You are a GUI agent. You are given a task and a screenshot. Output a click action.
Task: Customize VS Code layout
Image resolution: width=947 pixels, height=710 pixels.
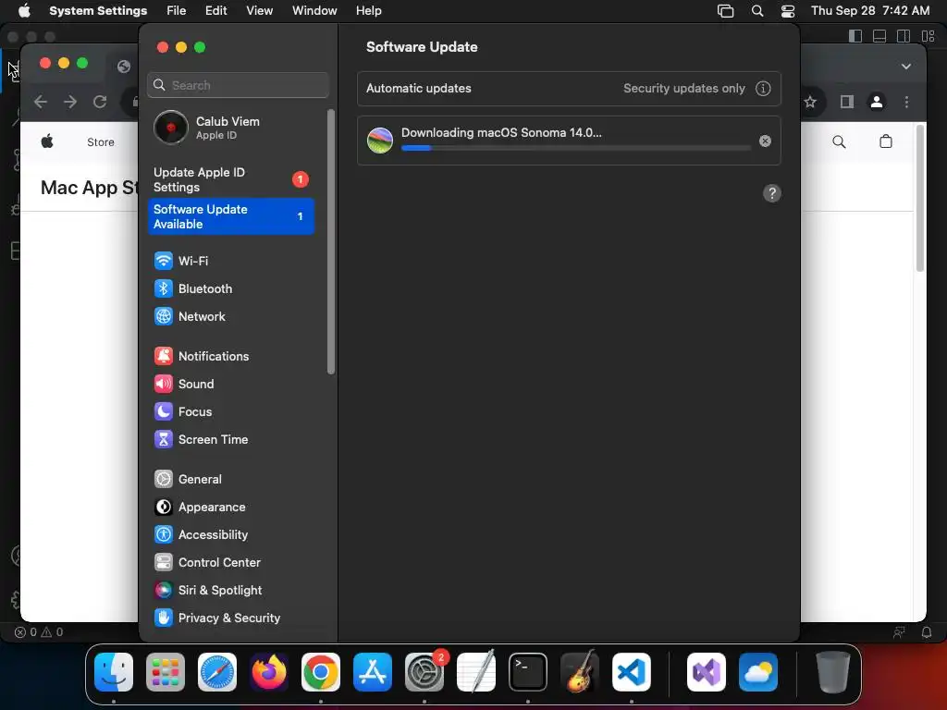click(928, 36)
